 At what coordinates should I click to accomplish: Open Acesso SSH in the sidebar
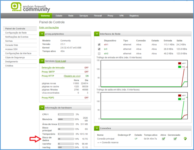(x=20, y=49)
